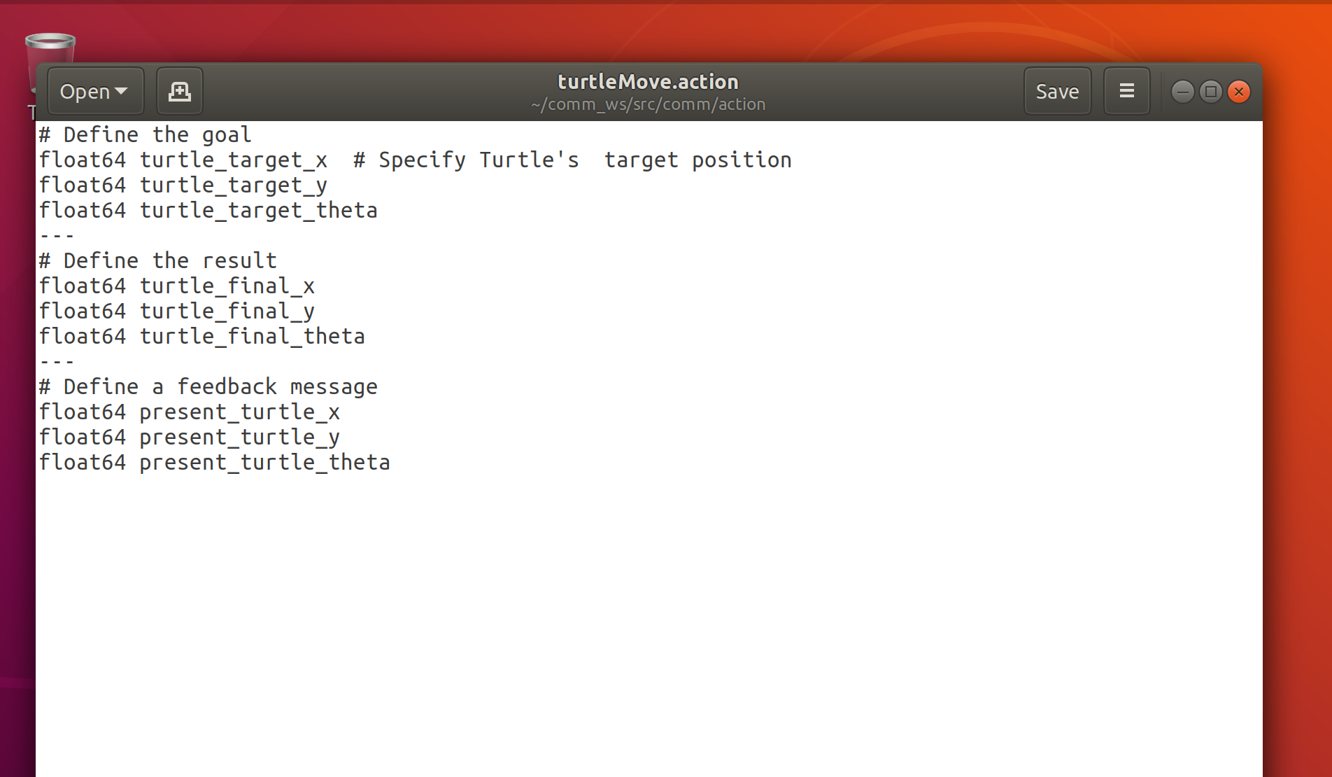Open the Open file dropdown
The image size is (1332, 777).
coord(96,92)
